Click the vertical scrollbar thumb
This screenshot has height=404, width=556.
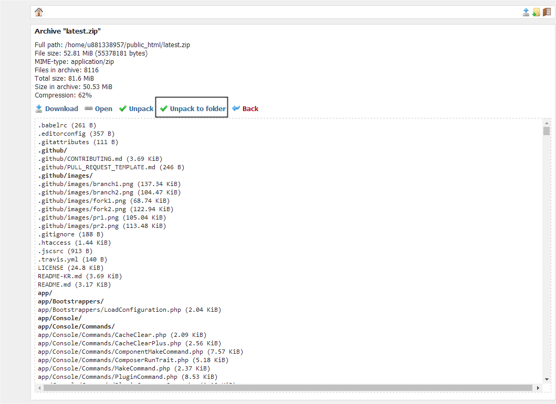point(547,131)
